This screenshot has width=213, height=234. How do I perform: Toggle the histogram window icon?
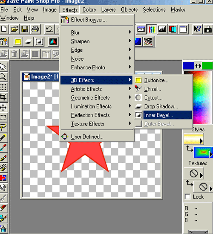(x=162, y=29)
